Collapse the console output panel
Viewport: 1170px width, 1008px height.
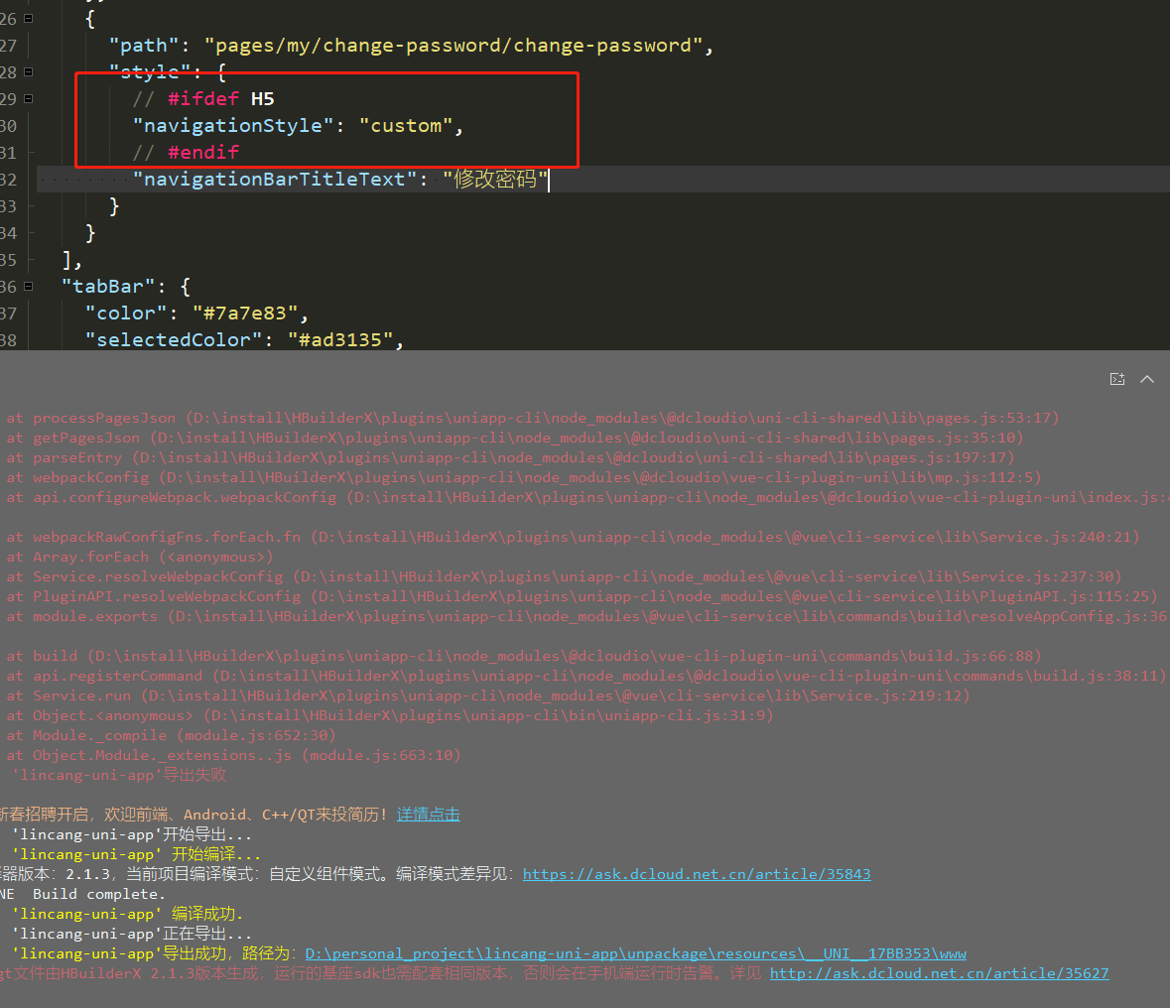(1147, 378)
